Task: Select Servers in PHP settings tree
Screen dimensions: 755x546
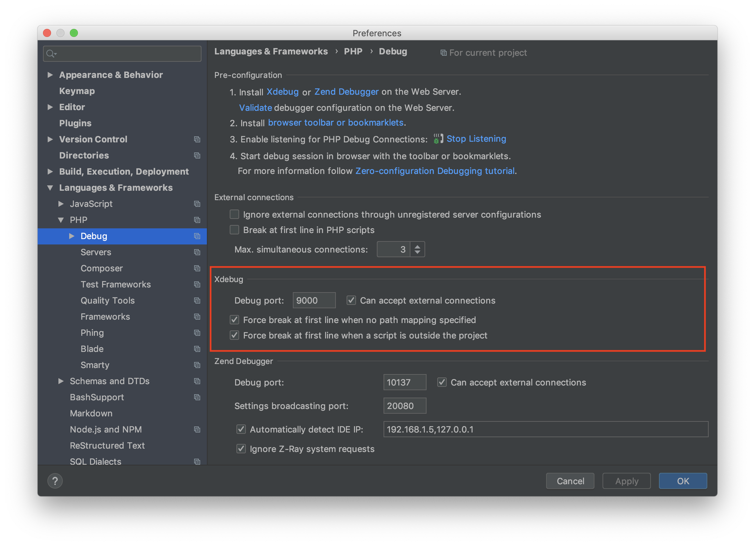Action: [x=96, y=252]
